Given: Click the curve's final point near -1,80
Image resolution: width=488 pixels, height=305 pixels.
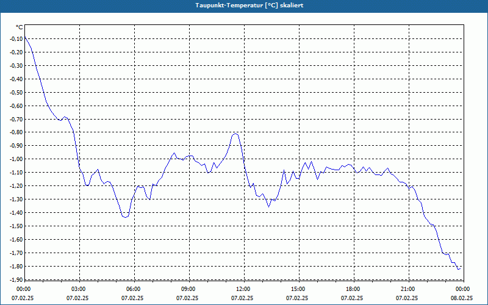Looking at the screenshot, I should pyautogui.click(x=459, y=269).
